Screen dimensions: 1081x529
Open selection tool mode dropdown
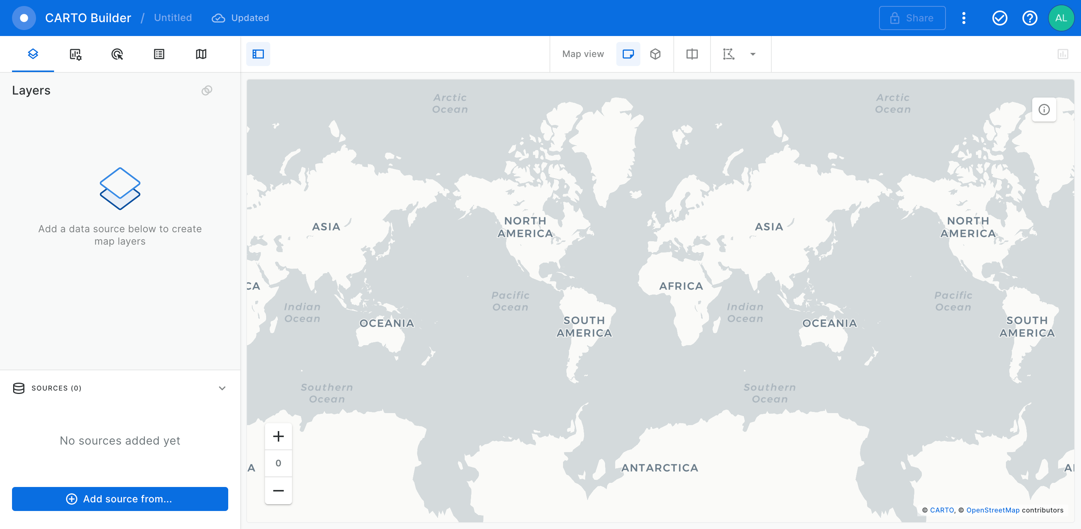coord(753,54)
